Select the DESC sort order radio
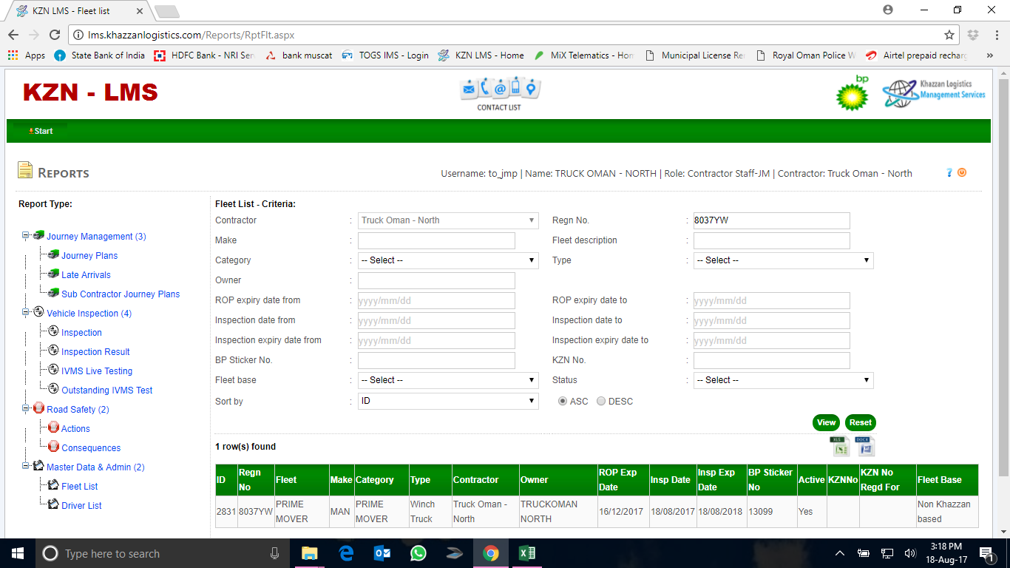1010x568 pixels. [601, 401]
